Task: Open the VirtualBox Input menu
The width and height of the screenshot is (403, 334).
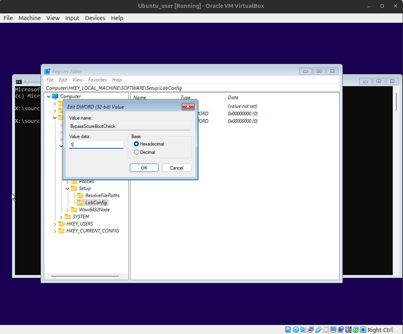Action: [x=72, y=18]
